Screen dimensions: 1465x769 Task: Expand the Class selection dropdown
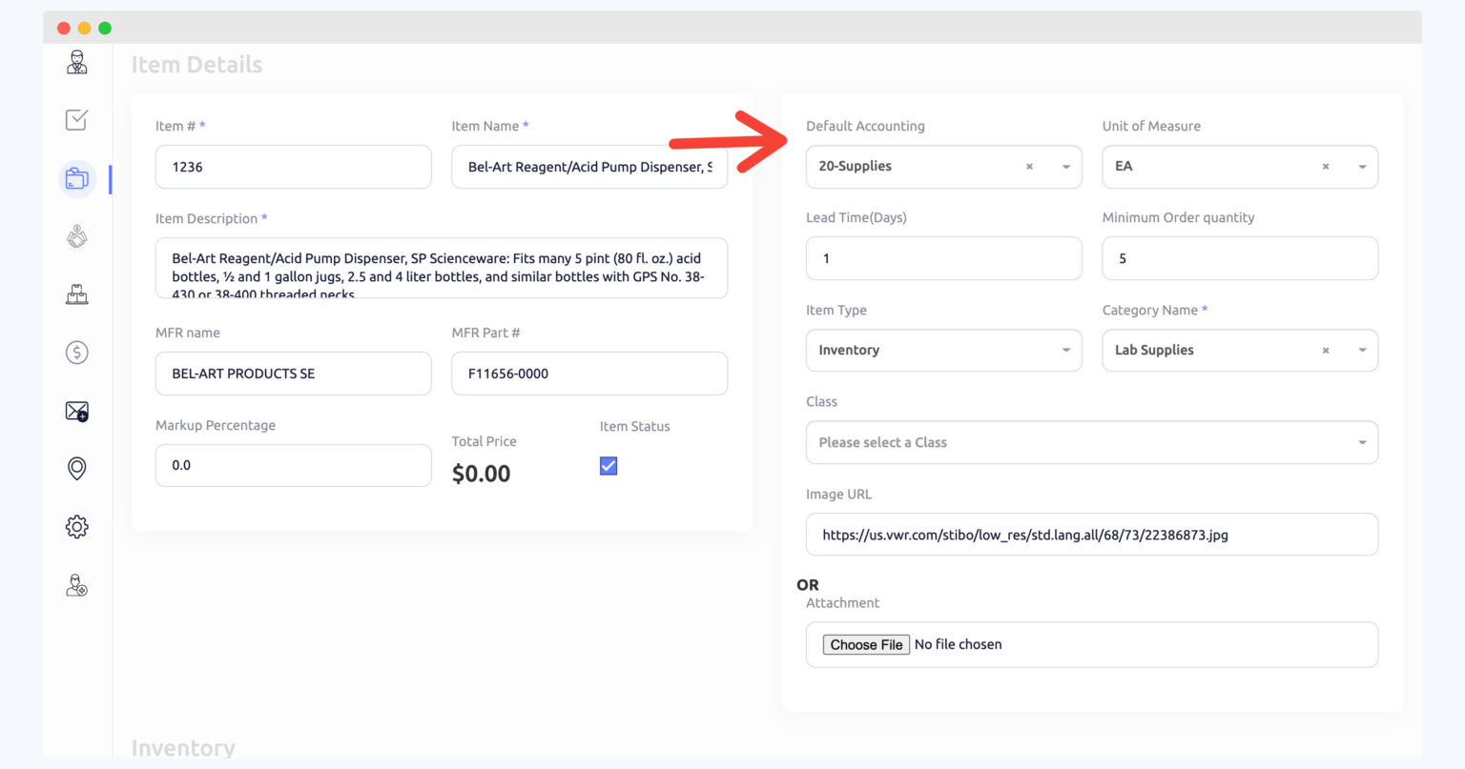coord(1362,442)
